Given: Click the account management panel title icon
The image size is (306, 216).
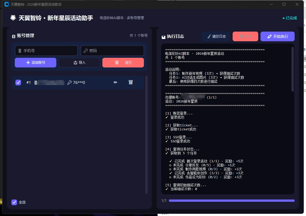Looking at the screenshot, I should pos(13,36).
